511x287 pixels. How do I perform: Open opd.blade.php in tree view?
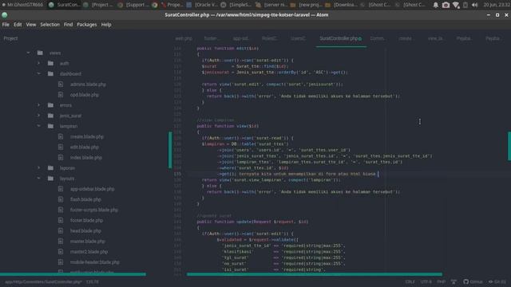[x=85, y=95]
